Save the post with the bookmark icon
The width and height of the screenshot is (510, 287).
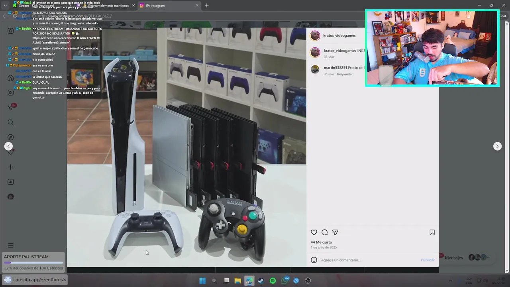[432, 232]
